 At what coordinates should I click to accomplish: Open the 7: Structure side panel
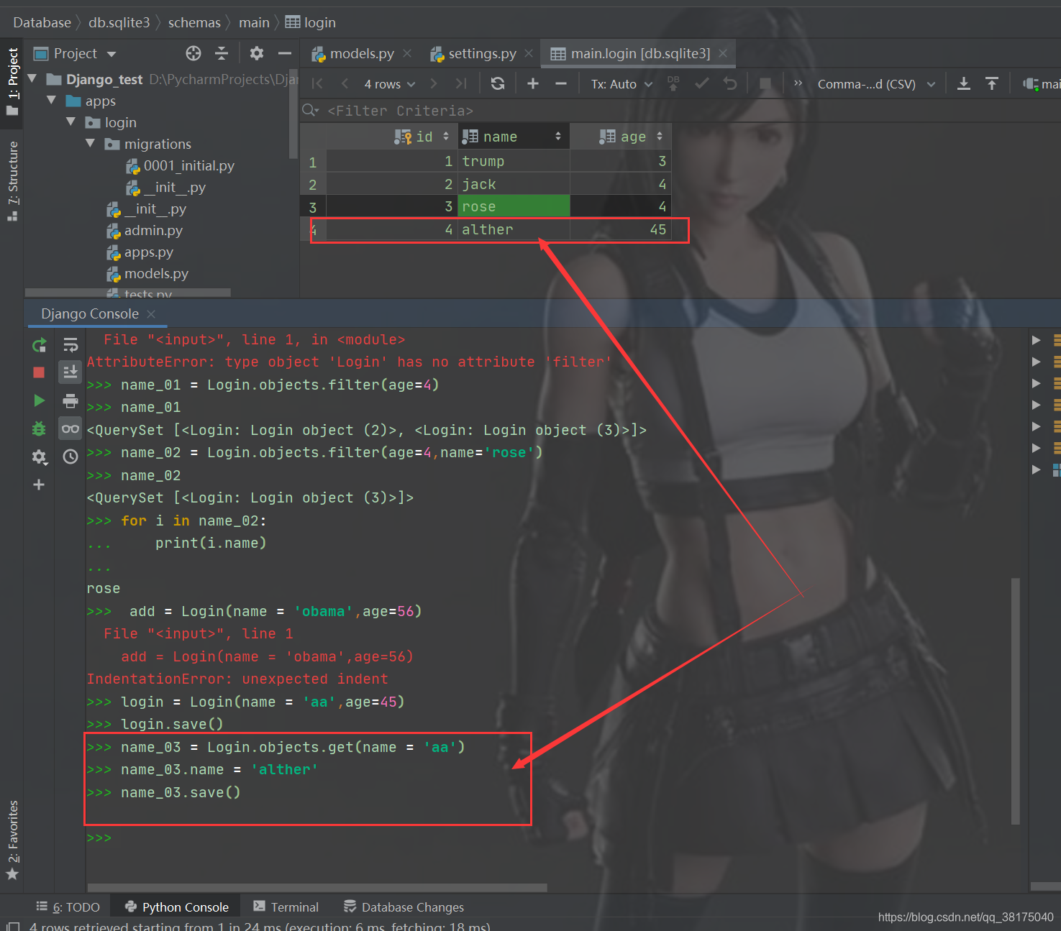click(x=12, y=181)
